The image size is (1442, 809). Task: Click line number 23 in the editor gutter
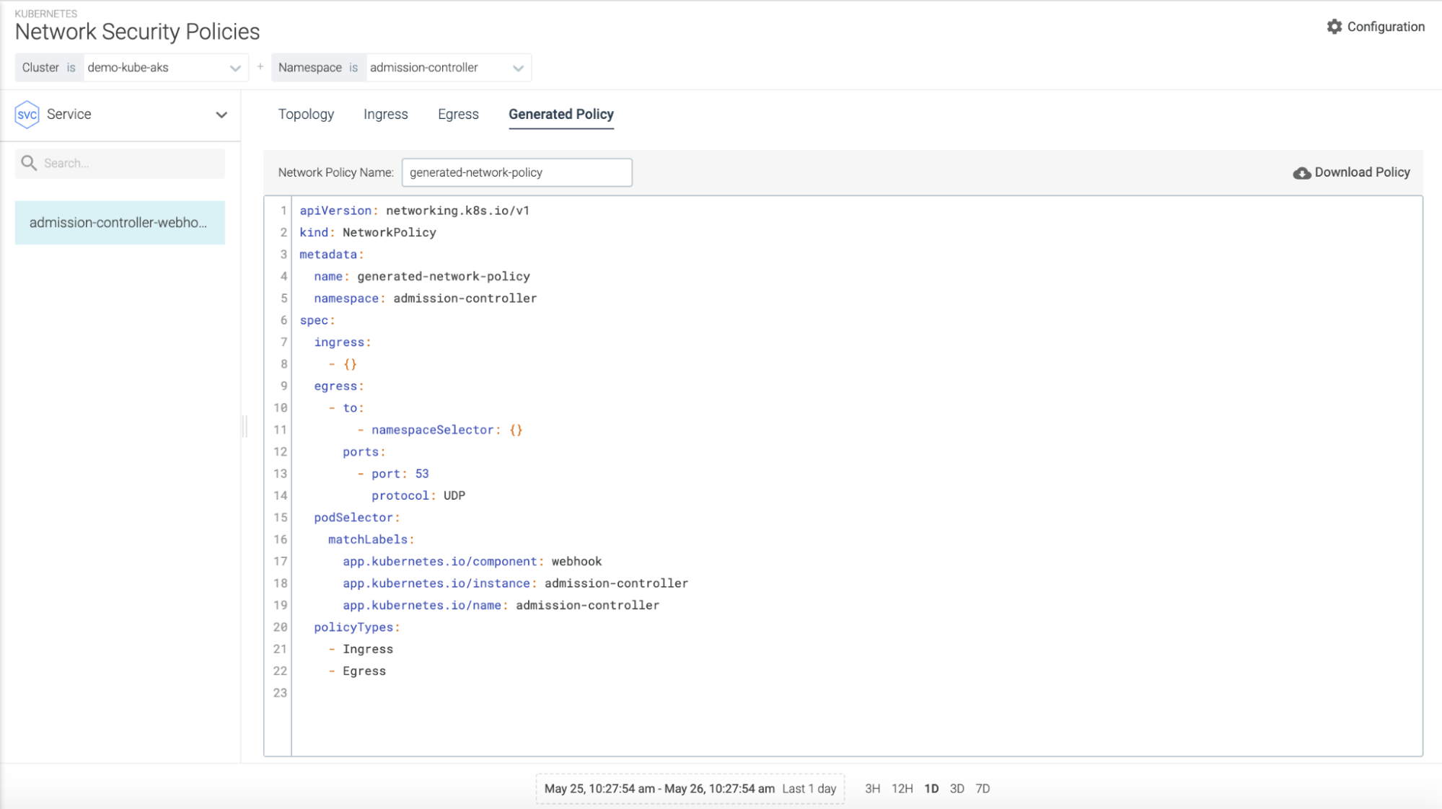tap(280, 692)
